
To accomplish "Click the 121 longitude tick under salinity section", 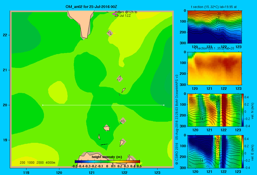I will click(209, 89).
